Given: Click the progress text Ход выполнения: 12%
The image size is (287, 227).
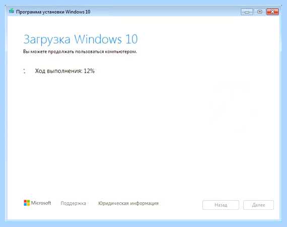Looking at the screenshot, I should click(65, 71).
